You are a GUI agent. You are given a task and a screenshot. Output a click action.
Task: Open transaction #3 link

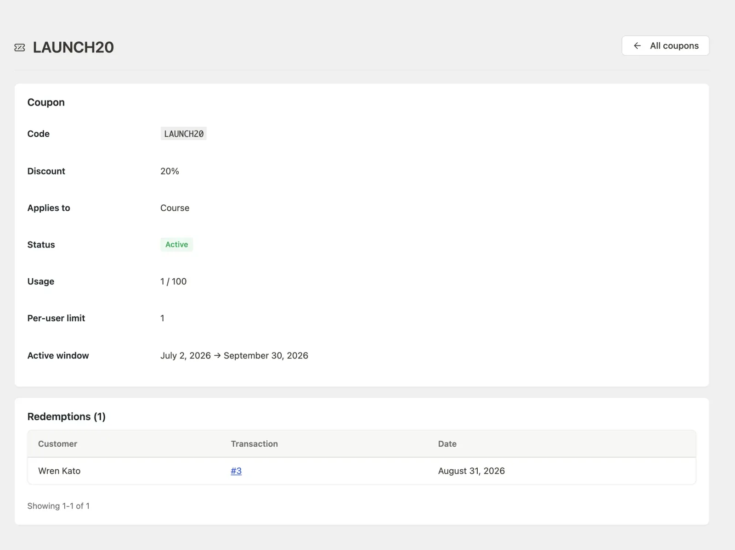(236, 471)
